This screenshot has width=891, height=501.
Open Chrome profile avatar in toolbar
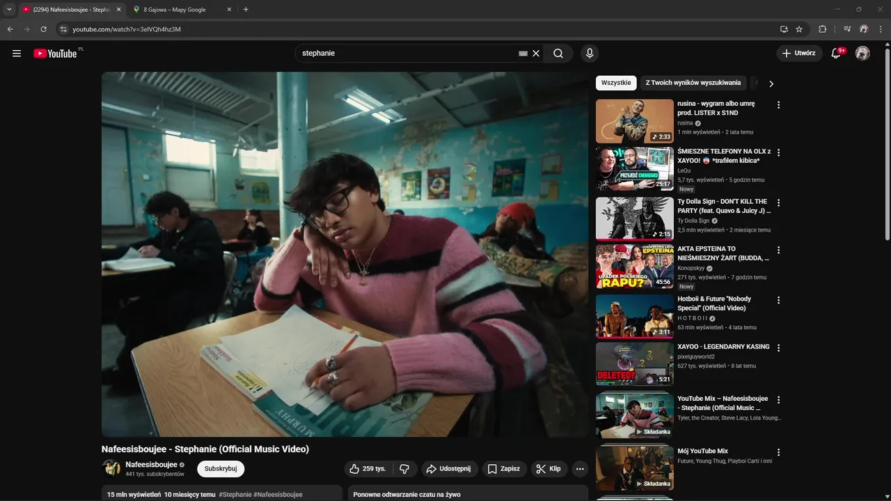(x=864, y=29)
